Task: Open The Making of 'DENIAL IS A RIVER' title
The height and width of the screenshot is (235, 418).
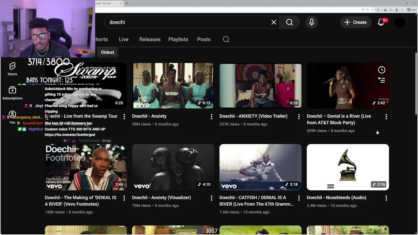Action: (80, 201)
